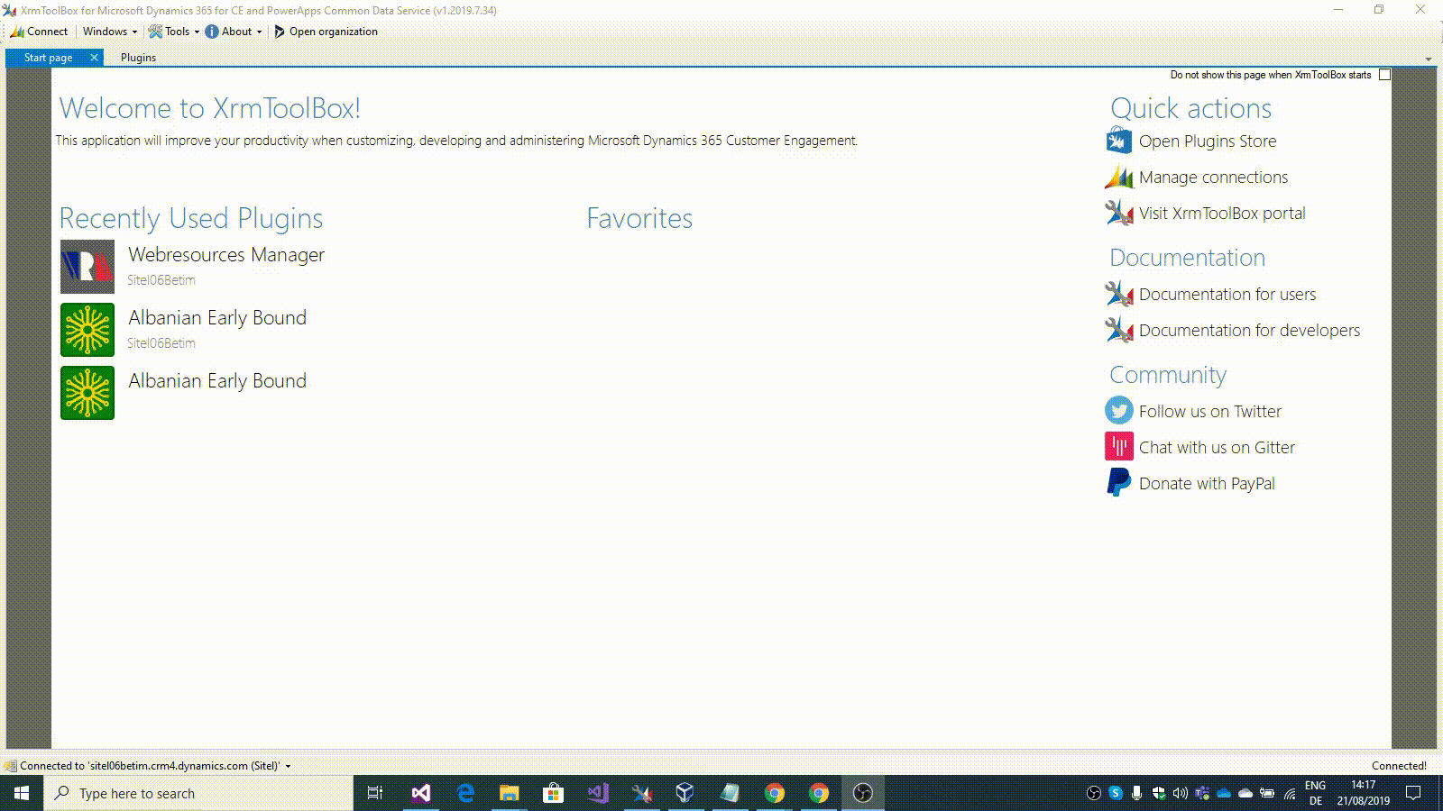Click the Connected! status indicator

pyautogui.click(x=1399, y=765)
